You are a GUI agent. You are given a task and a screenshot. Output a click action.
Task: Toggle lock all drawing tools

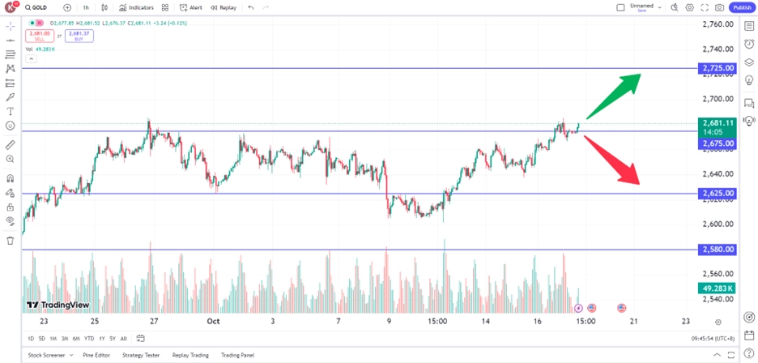point(11,207)
